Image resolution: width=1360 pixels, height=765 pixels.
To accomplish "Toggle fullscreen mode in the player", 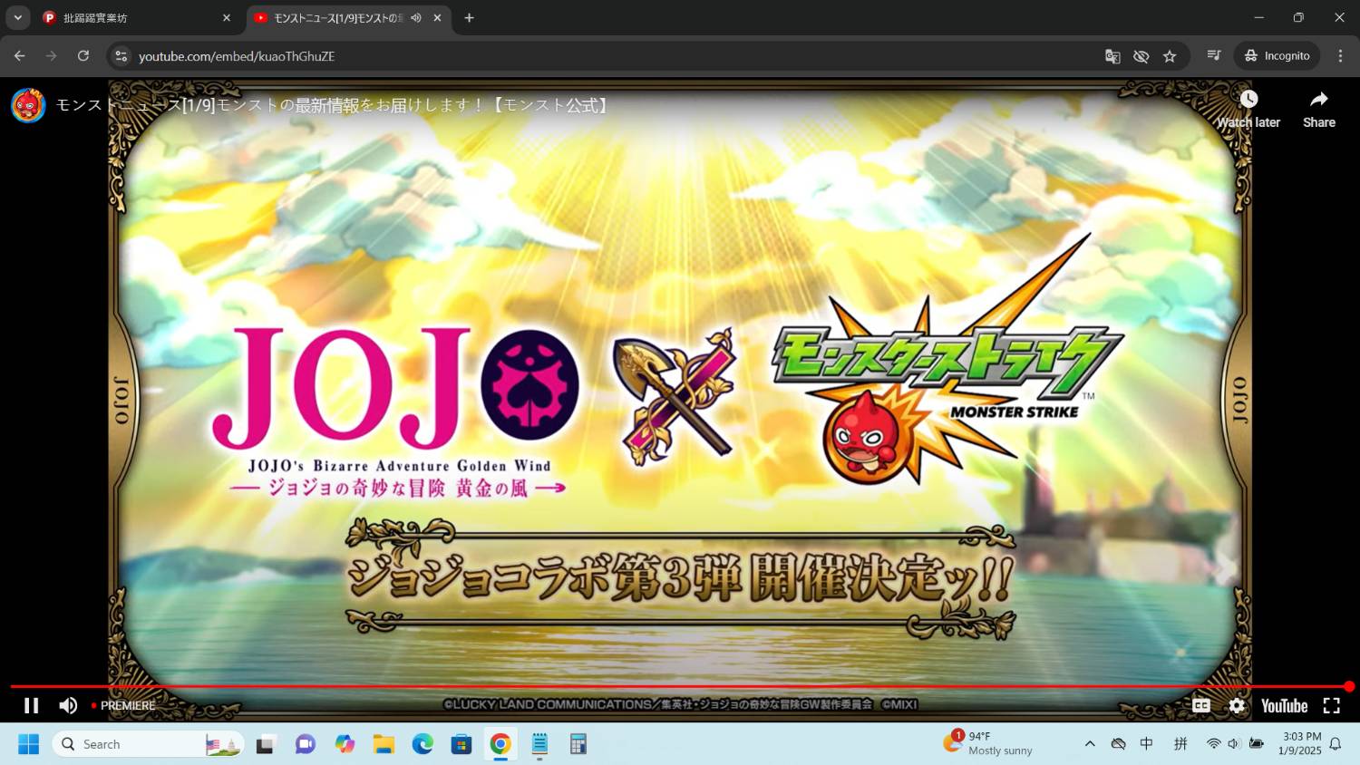I will click(x=1331, y=705).
